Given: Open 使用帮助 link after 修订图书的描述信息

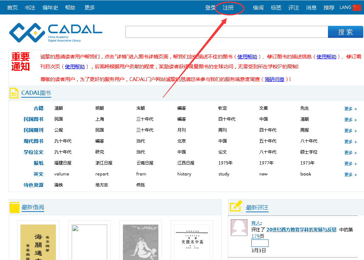Looking at the screenshot, I should pyautogui.click(x=327, y=57).
